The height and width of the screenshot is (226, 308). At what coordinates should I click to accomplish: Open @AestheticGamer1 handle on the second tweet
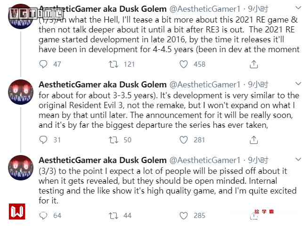tap(205, 85)
